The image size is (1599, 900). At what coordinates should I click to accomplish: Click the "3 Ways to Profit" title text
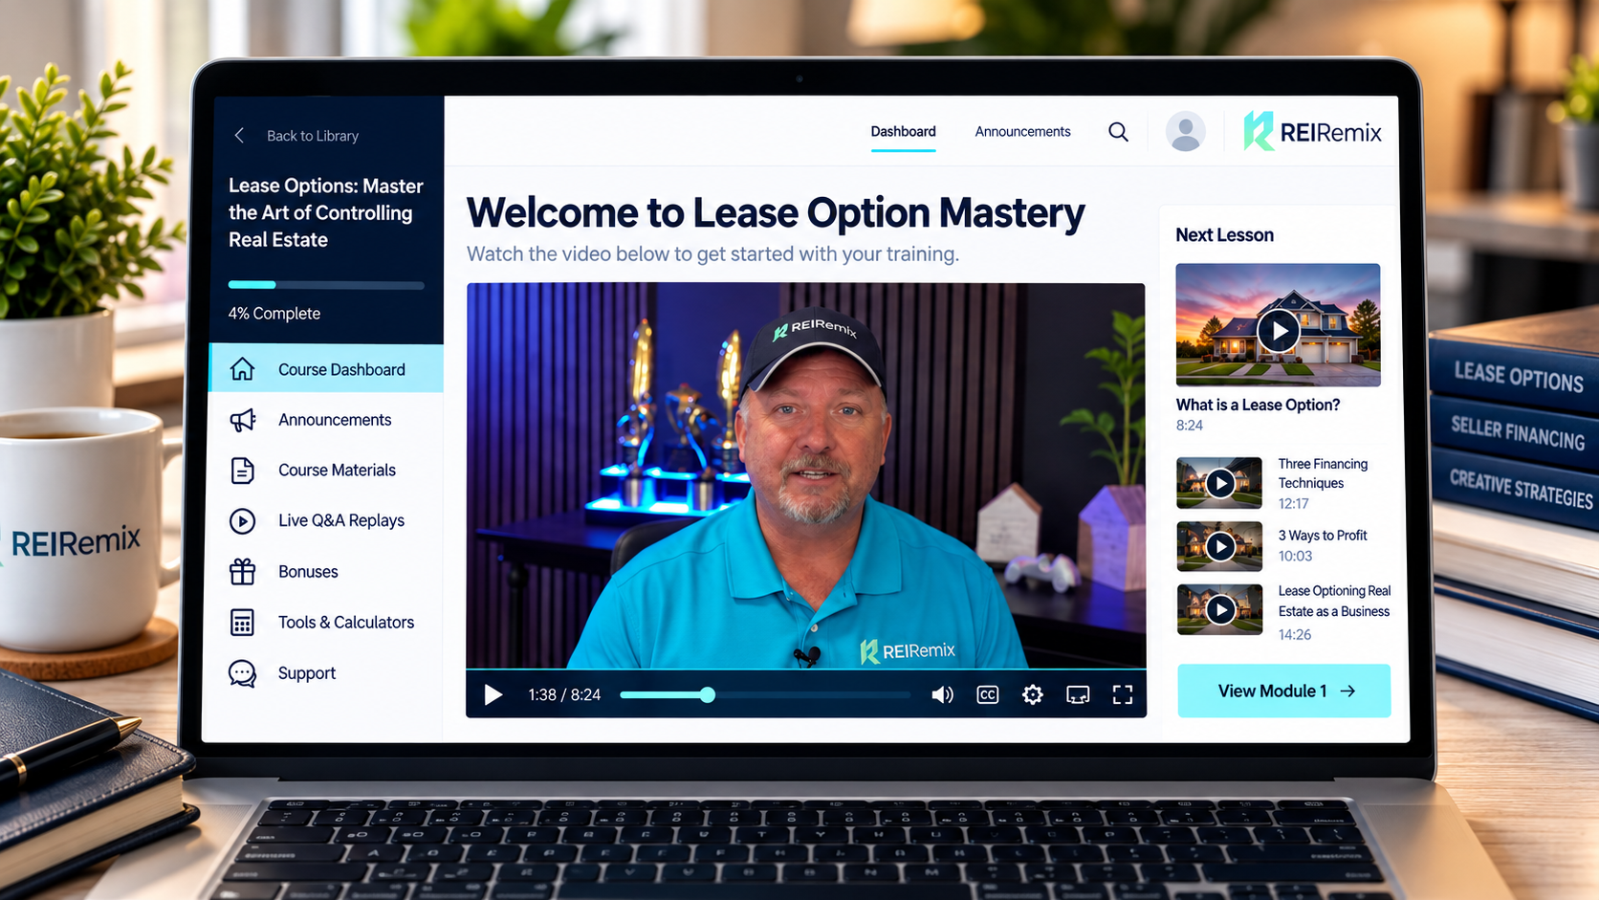coord(1323,536)
